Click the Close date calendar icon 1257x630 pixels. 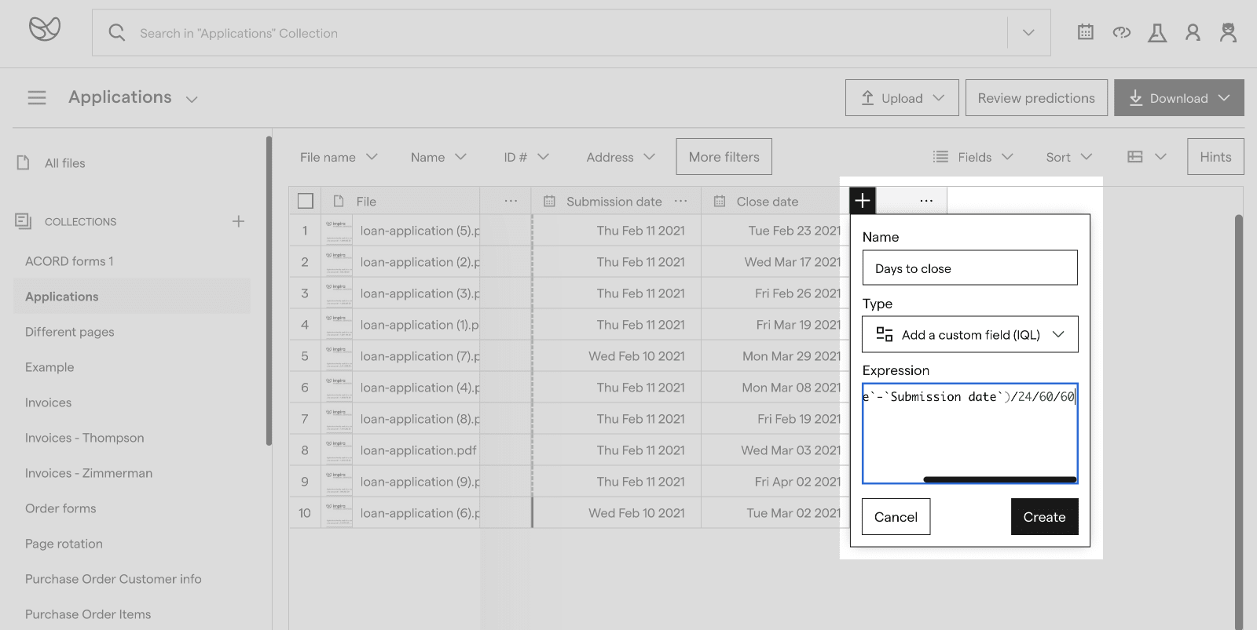click(x=720, y=201)
